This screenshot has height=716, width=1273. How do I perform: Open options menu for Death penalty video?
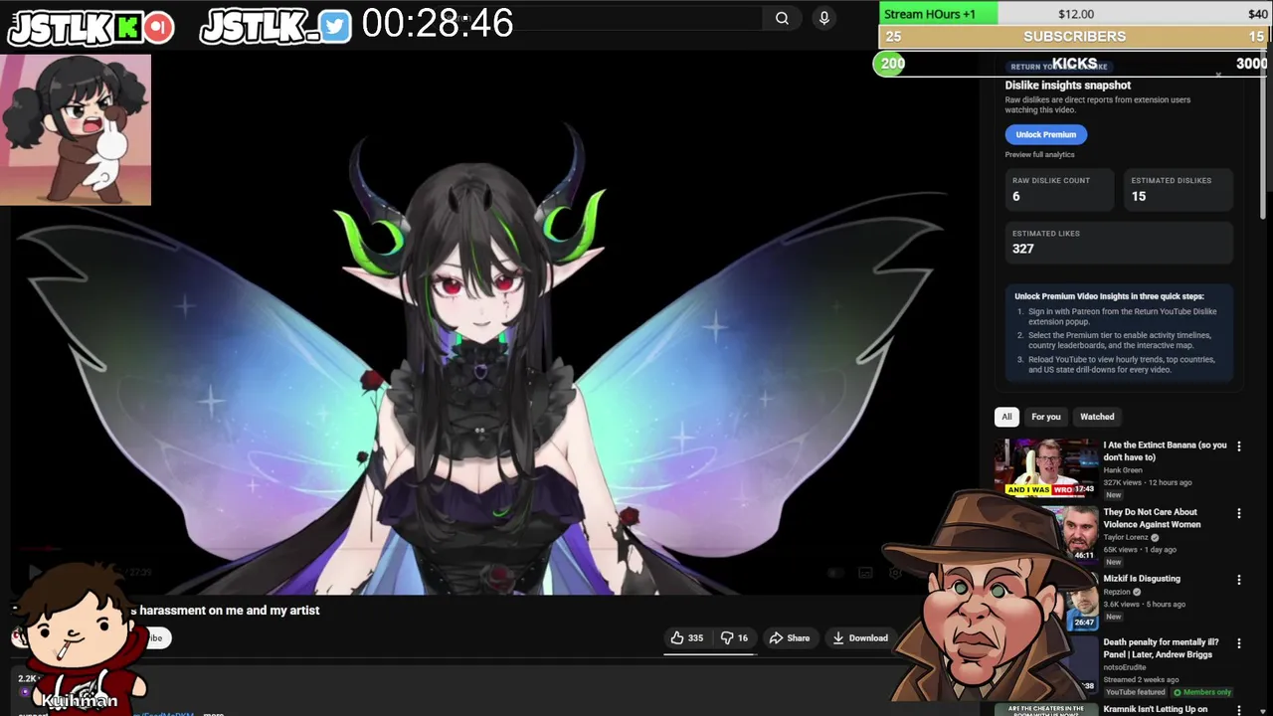pos(1238,643)
